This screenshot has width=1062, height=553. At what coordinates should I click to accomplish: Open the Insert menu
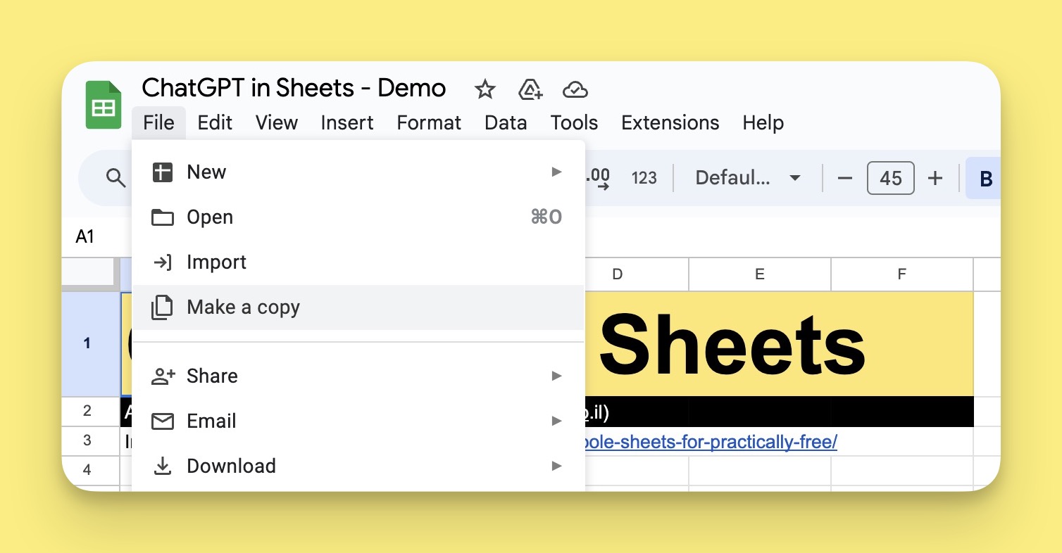[347, 122]
